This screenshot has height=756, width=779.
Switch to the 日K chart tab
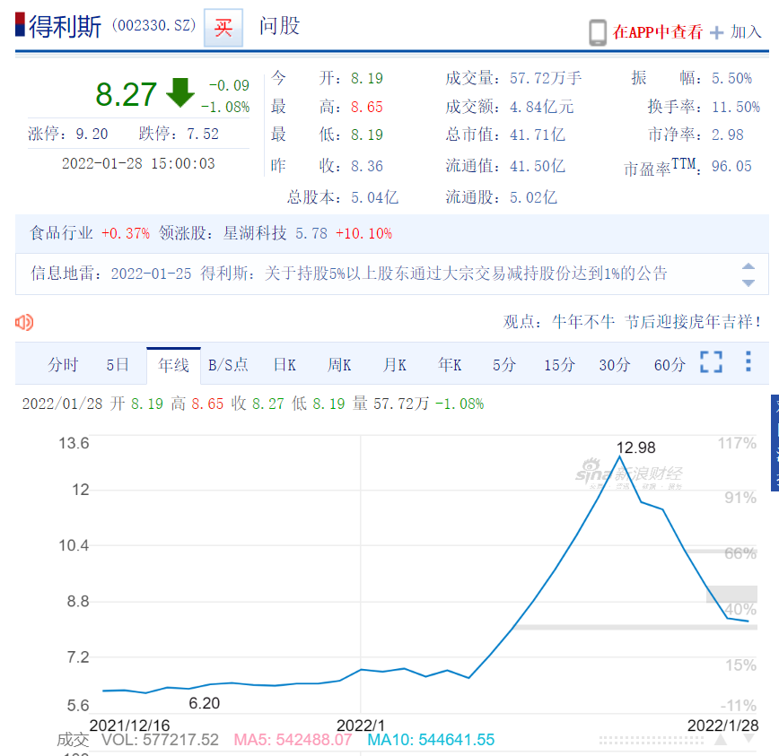pyautogui.click(x=284, y=365)
